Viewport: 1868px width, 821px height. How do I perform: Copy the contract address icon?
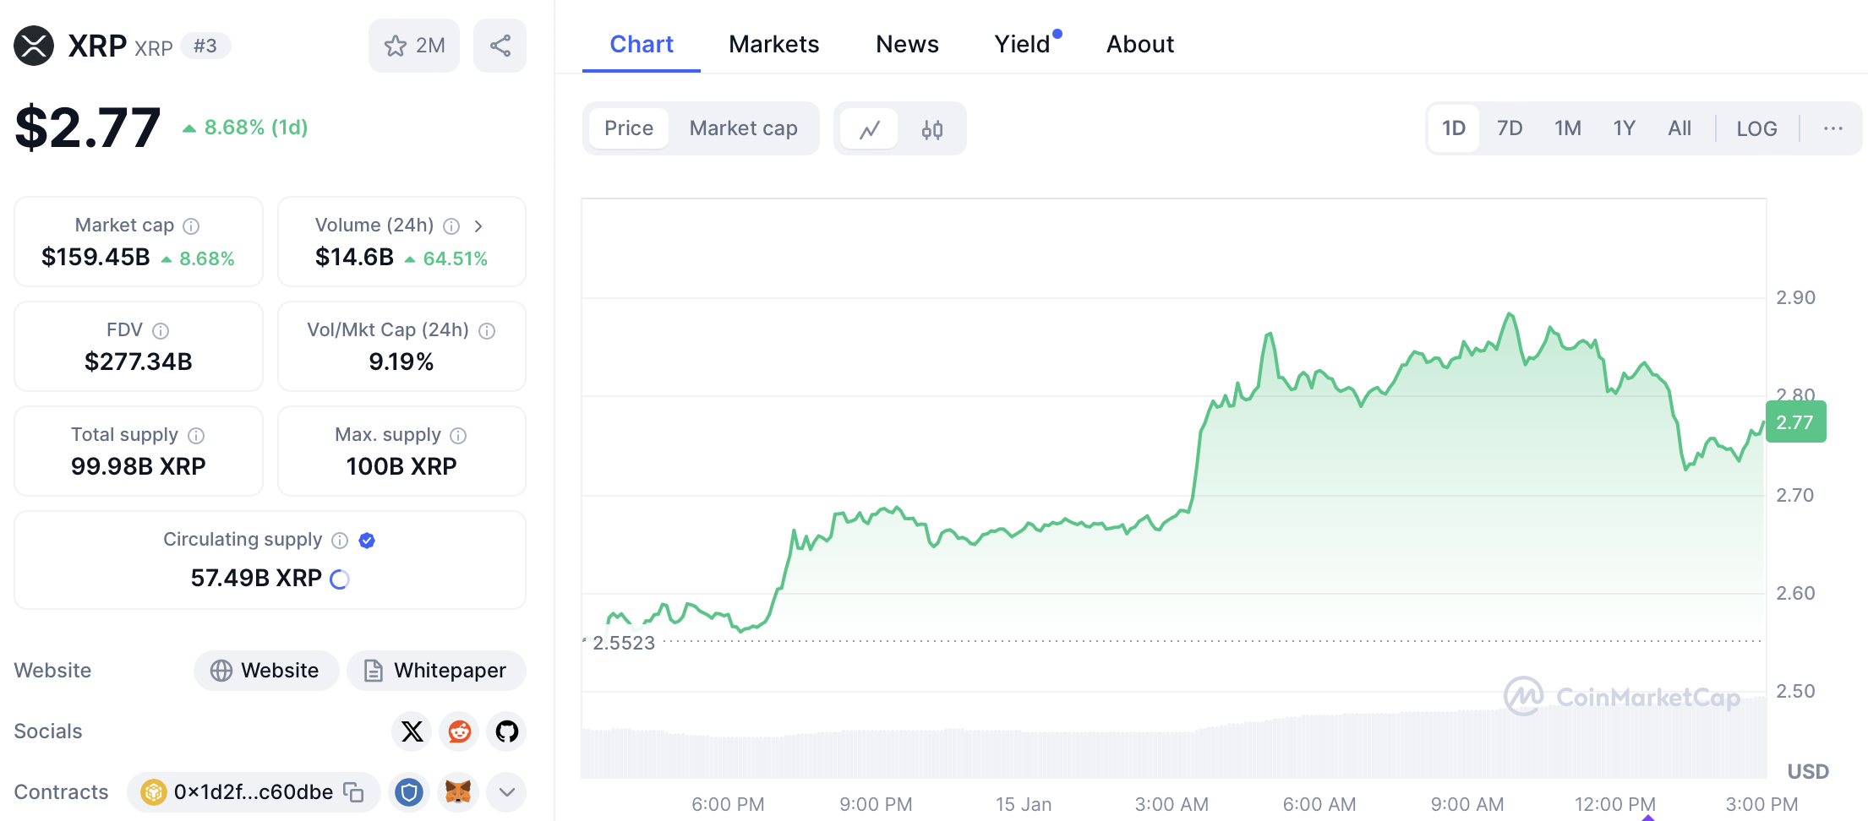click(x=353, y=792)
